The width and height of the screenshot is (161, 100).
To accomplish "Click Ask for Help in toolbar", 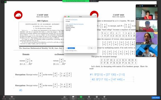I will pyautogui.click(x=97, y=98).
